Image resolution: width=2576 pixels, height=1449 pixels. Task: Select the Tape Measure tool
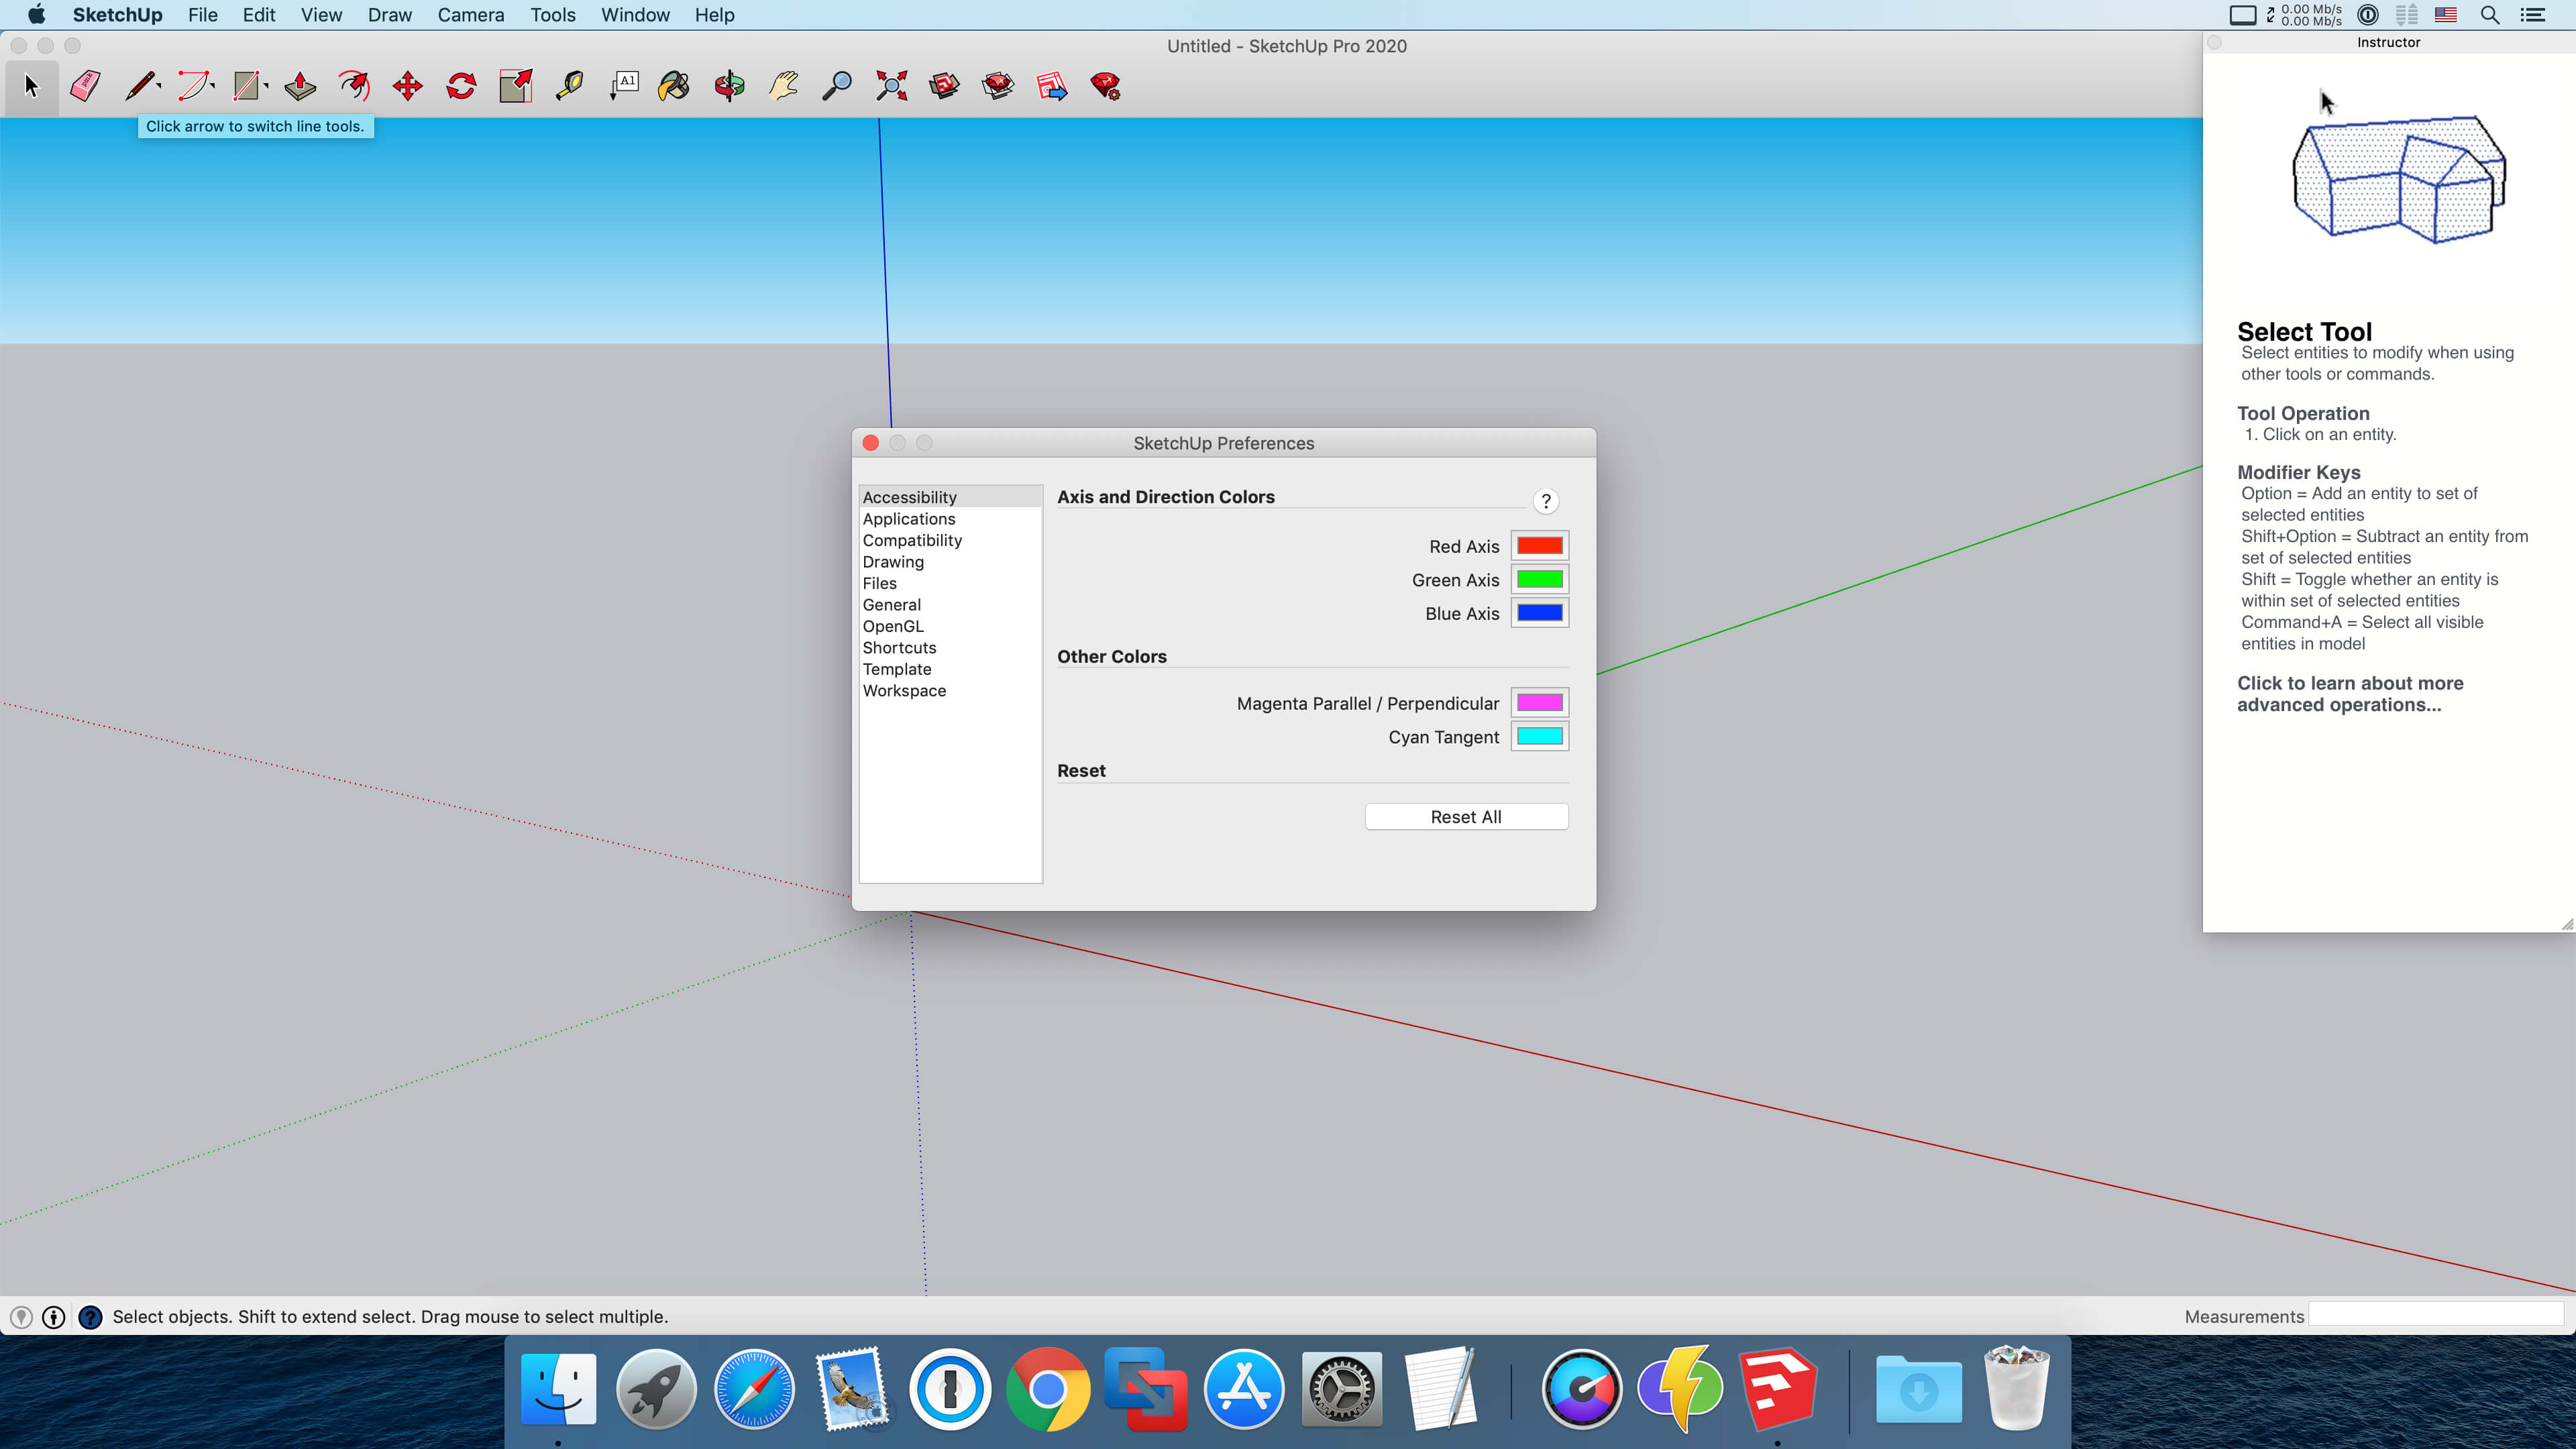click(x=569, y=86)
